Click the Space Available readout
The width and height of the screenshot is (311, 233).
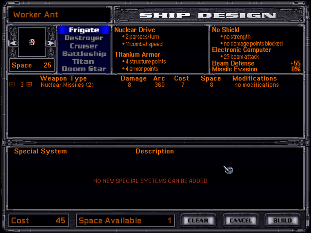click(x=125, y=220)
